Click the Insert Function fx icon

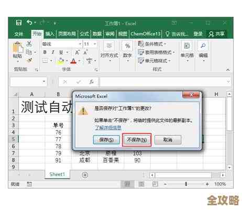tap(92, 82)
